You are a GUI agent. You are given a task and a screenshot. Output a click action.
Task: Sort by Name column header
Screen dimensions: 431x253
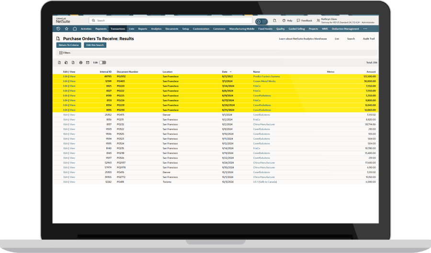(x=257, y=72)
